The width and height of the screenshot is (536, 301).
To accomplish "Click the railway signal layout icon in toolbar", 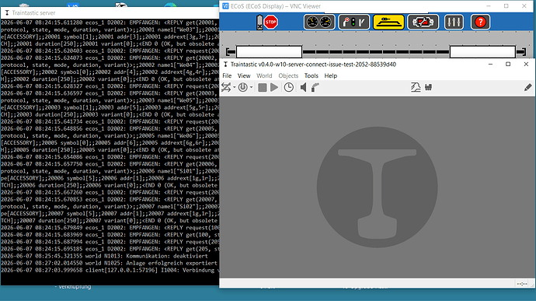I will (x=416, y=88).
